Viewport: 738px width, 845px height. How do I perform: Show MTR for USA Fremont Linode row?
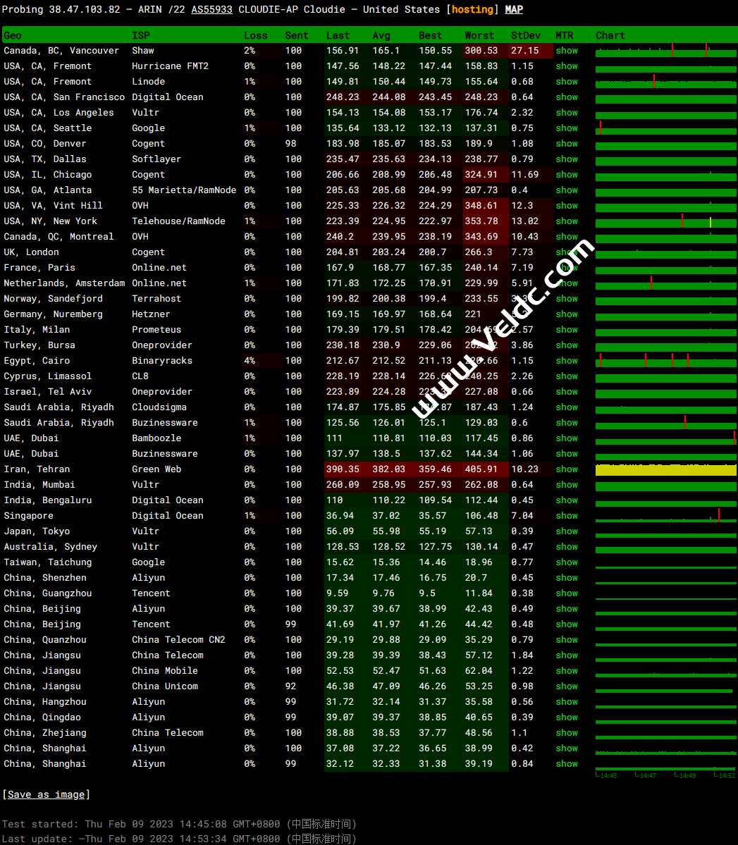[x=566, y=82]
